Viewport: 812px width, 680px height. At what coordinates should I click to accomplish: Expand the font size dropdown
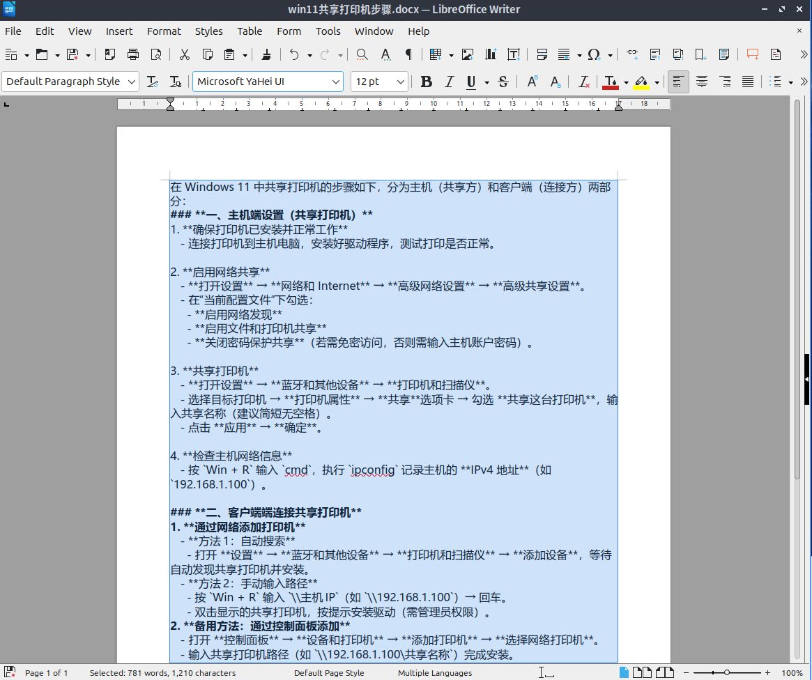click(400, 82)
